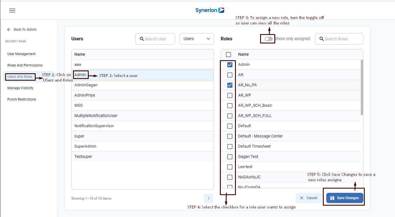Click Back To Admin link
The image size is (395, 217).
tap(25, 30)
